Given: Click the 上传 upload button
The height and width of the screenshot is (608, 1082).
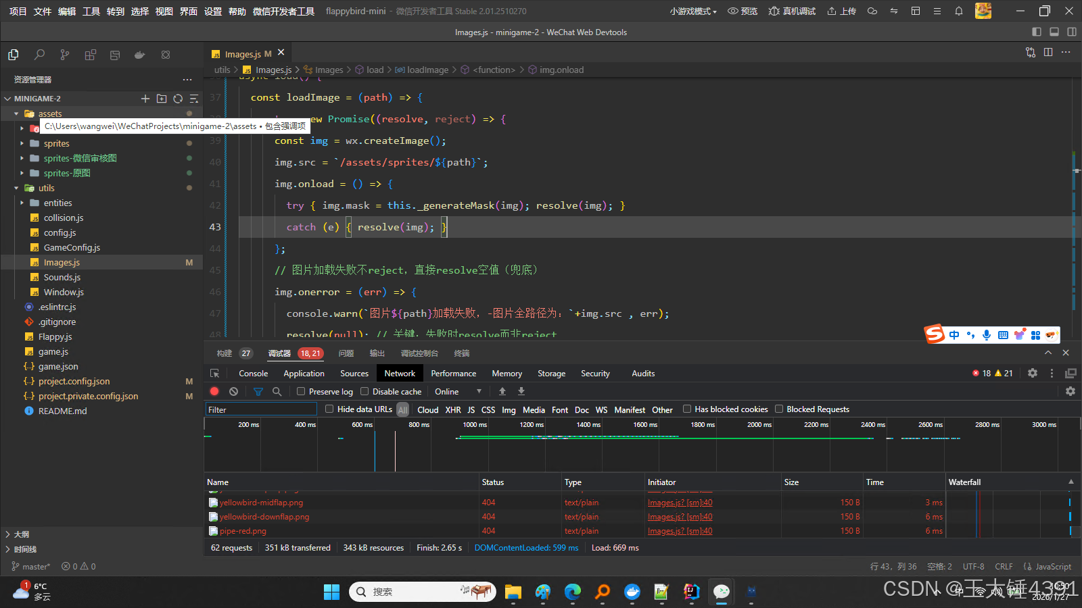Looking at the screenshot, I should [x=841, y=11].
